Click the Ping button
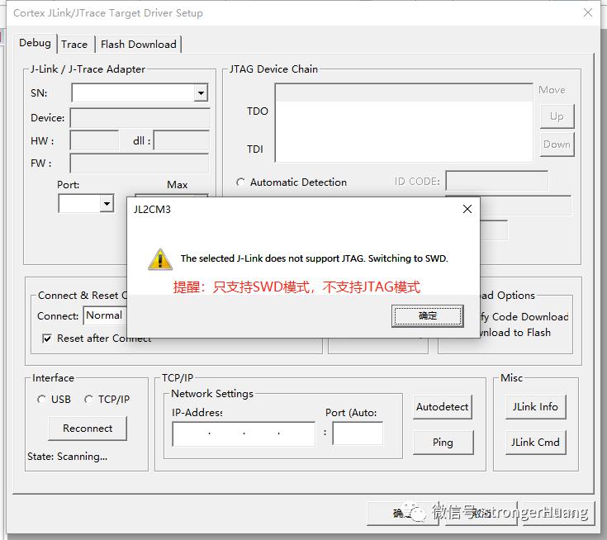The image size is (607, 540). pyautogui.click(x=443, y=443)
